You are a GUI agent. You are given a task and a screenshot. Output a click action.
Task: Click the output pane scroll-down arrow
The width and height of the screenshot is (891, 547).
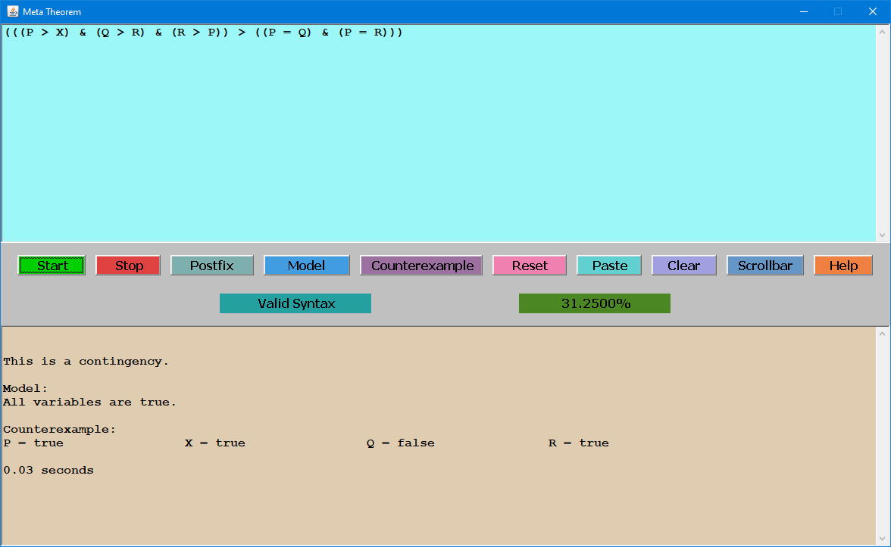[x=882, y=539]
